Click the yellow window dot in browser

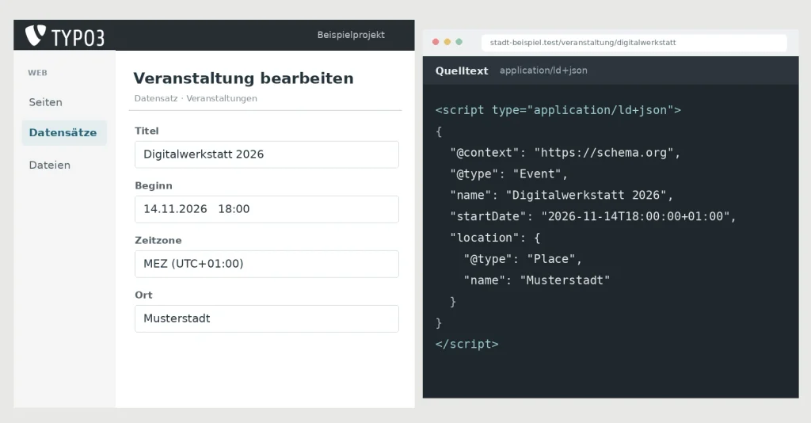click(x=447, y=42)
